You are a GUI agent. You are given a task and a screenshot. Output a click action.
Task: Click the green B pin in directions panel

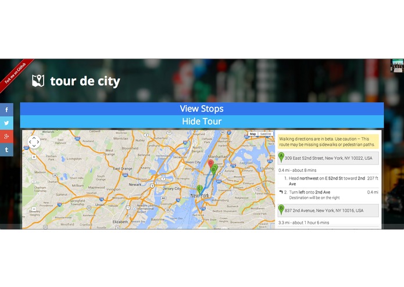tap(281, 210)
